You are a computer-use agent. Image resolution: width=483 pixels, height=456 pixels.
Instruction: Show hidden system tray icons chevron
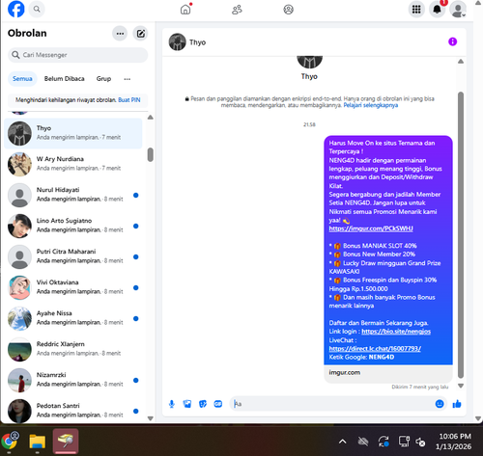coord(342,442)
